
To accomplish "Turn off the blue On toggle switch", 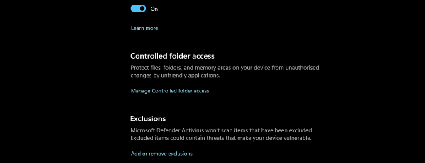I will [x=138, y=9].
